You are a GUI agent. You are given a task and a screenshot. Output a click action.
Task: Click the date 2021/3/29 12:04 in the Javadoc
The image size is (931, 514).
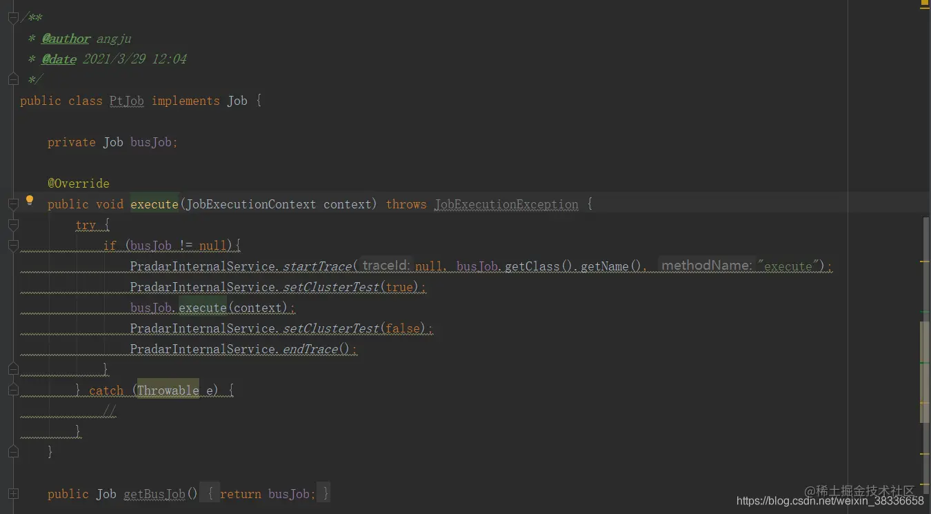[134, 59]
